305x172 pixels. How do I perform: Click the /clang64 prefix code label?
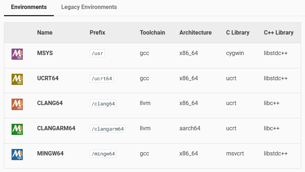point(103,104)
